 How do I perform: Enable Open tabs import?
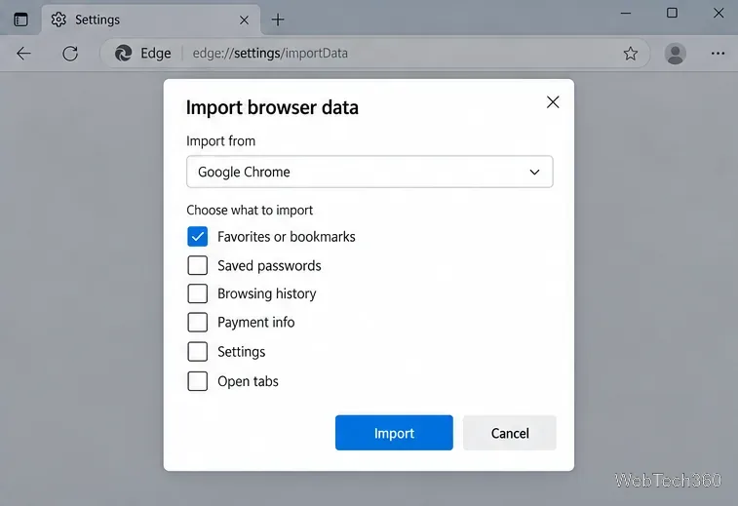(x=197, y=381)
